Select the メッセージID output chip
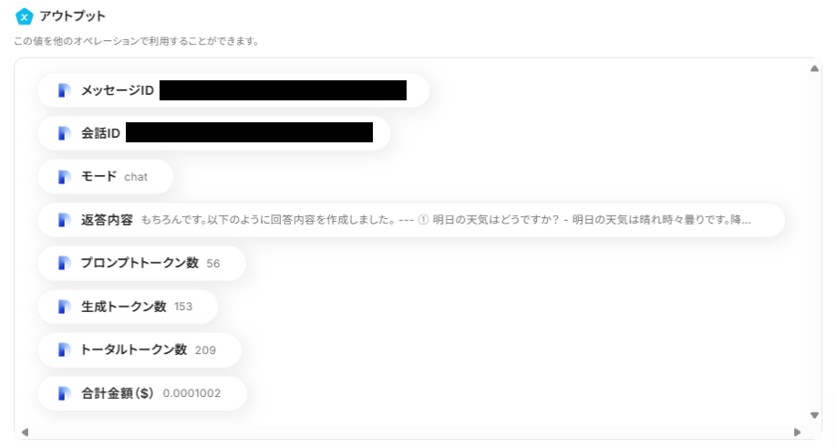This screenshot has height=448, width=836. 233,90
